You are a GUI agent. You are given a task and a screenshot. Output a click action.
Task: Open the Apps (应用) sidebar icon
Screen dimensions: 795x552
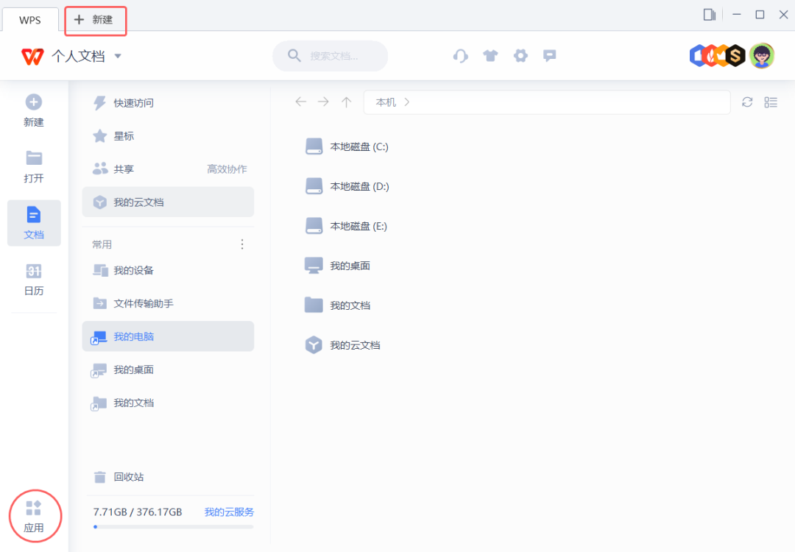[34, 516]
